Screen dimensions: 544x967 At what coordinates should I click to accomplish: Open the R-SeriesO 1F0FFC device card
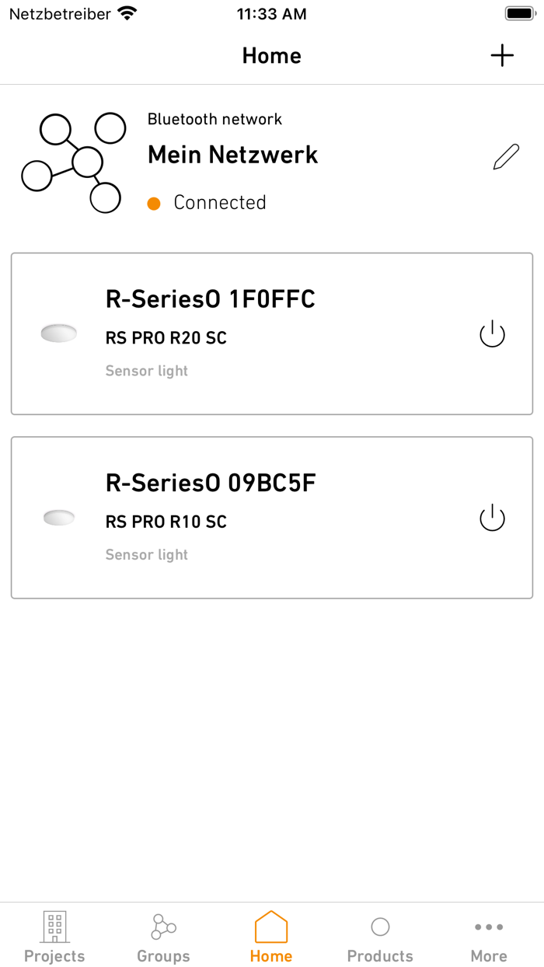click(x=272, y=333)
